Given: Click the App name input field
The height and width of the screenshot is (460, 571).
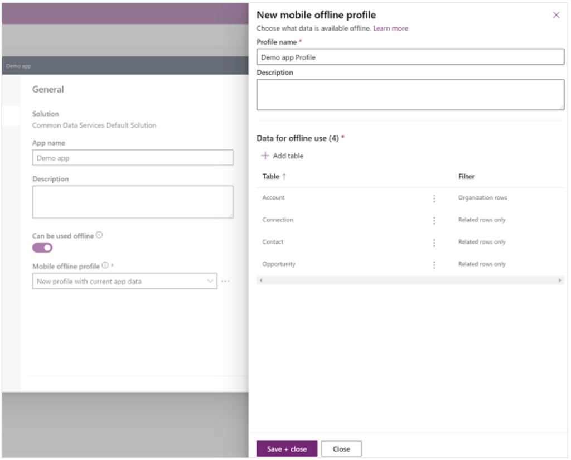Looking at the screenshot, I should (133, 158).
